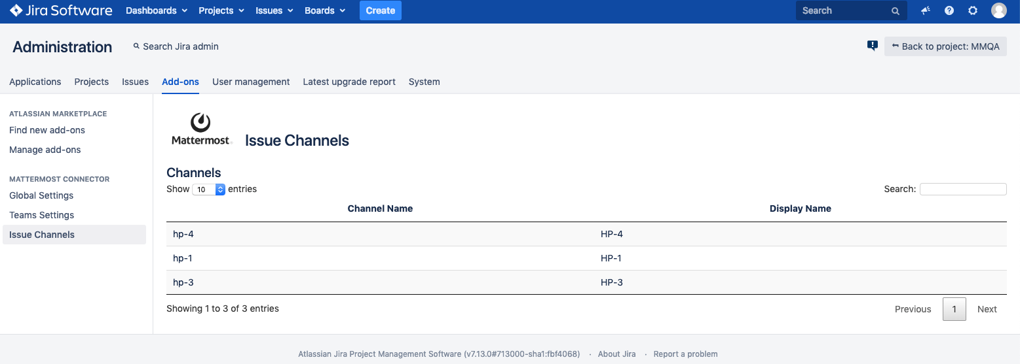
Task: Go to the Next page of entries
Action: pos(987,309)
